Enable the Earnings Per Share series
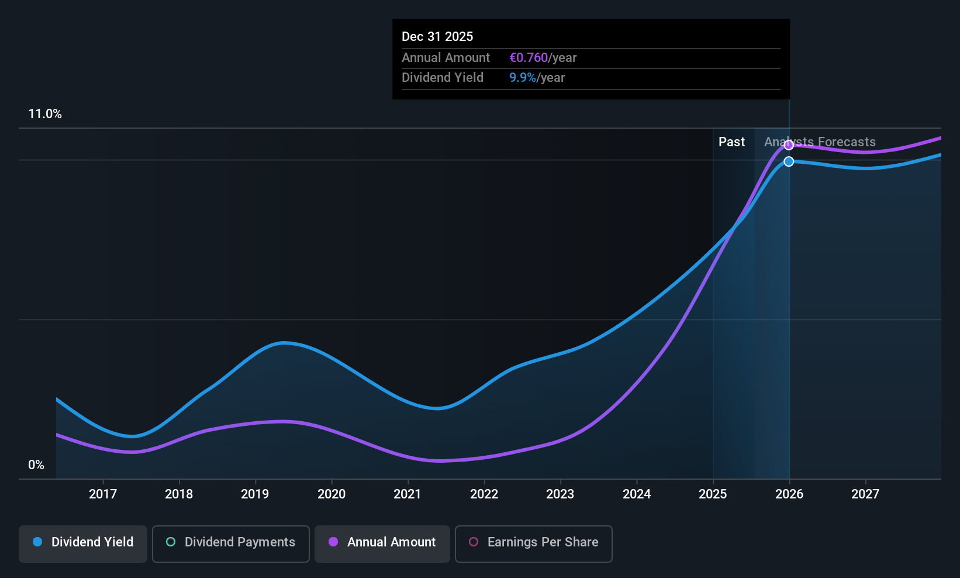The width and height of the screenshot is (960, 578). click(534, 544)
